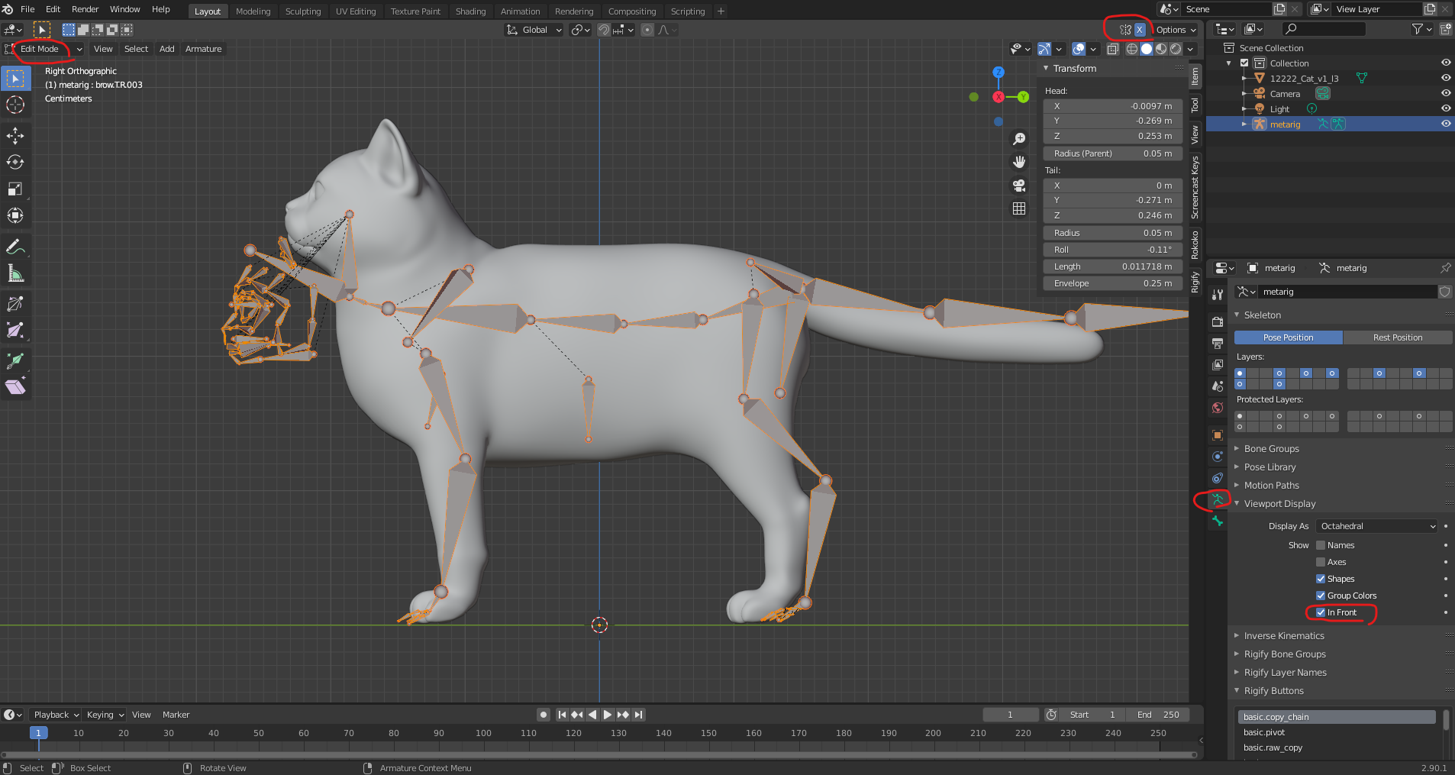Open Tool settings properties tab
The height and width of the screenshot is (775, 1455).
click(x=1218, y=294)
